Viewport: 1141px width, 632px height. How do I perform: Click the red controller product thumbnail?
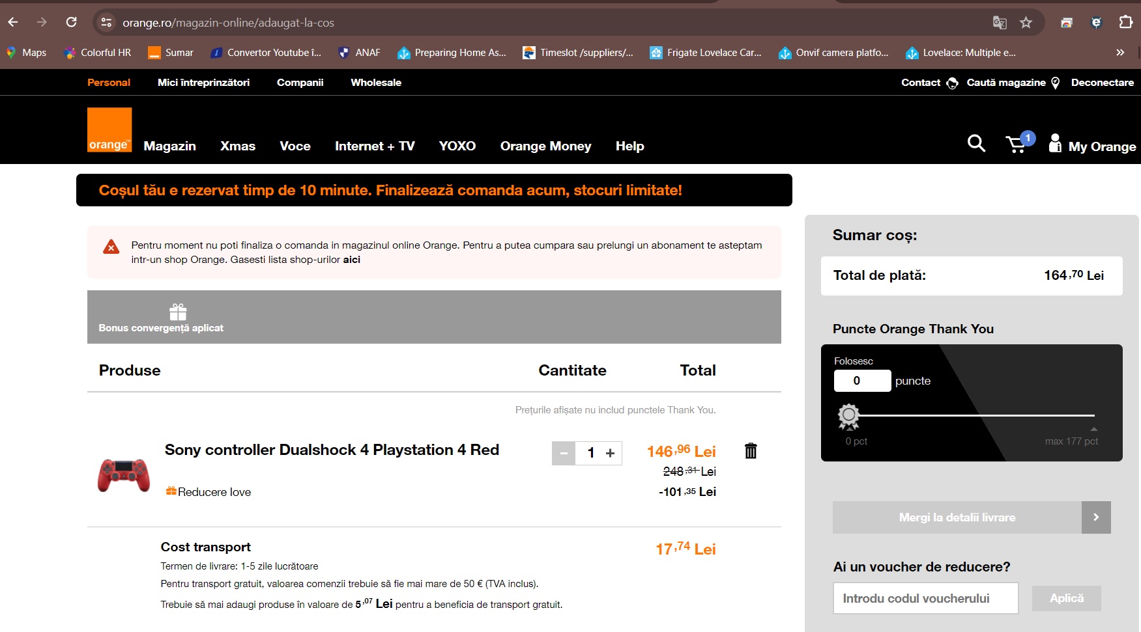124,474
